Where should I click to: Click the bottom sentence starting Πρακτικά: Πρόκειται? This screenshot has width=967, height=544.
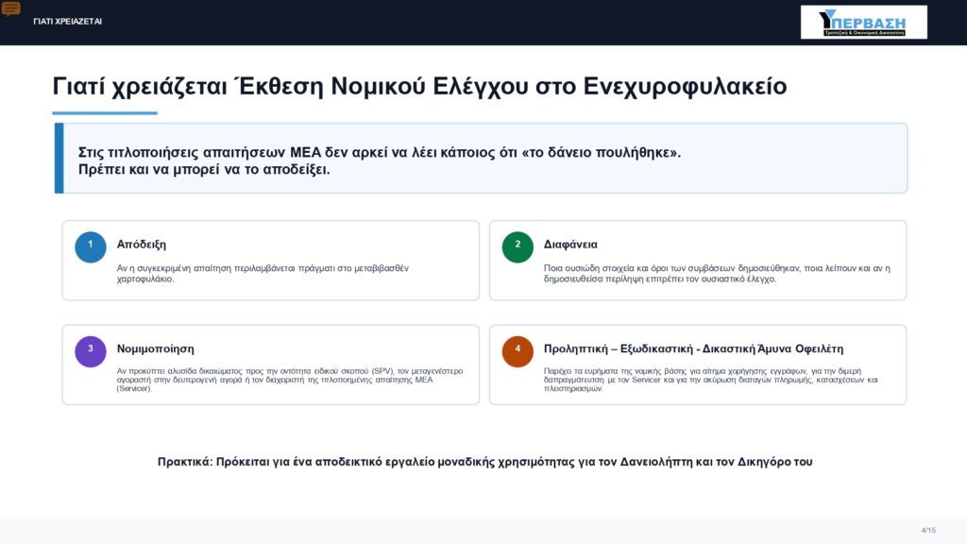484,462
